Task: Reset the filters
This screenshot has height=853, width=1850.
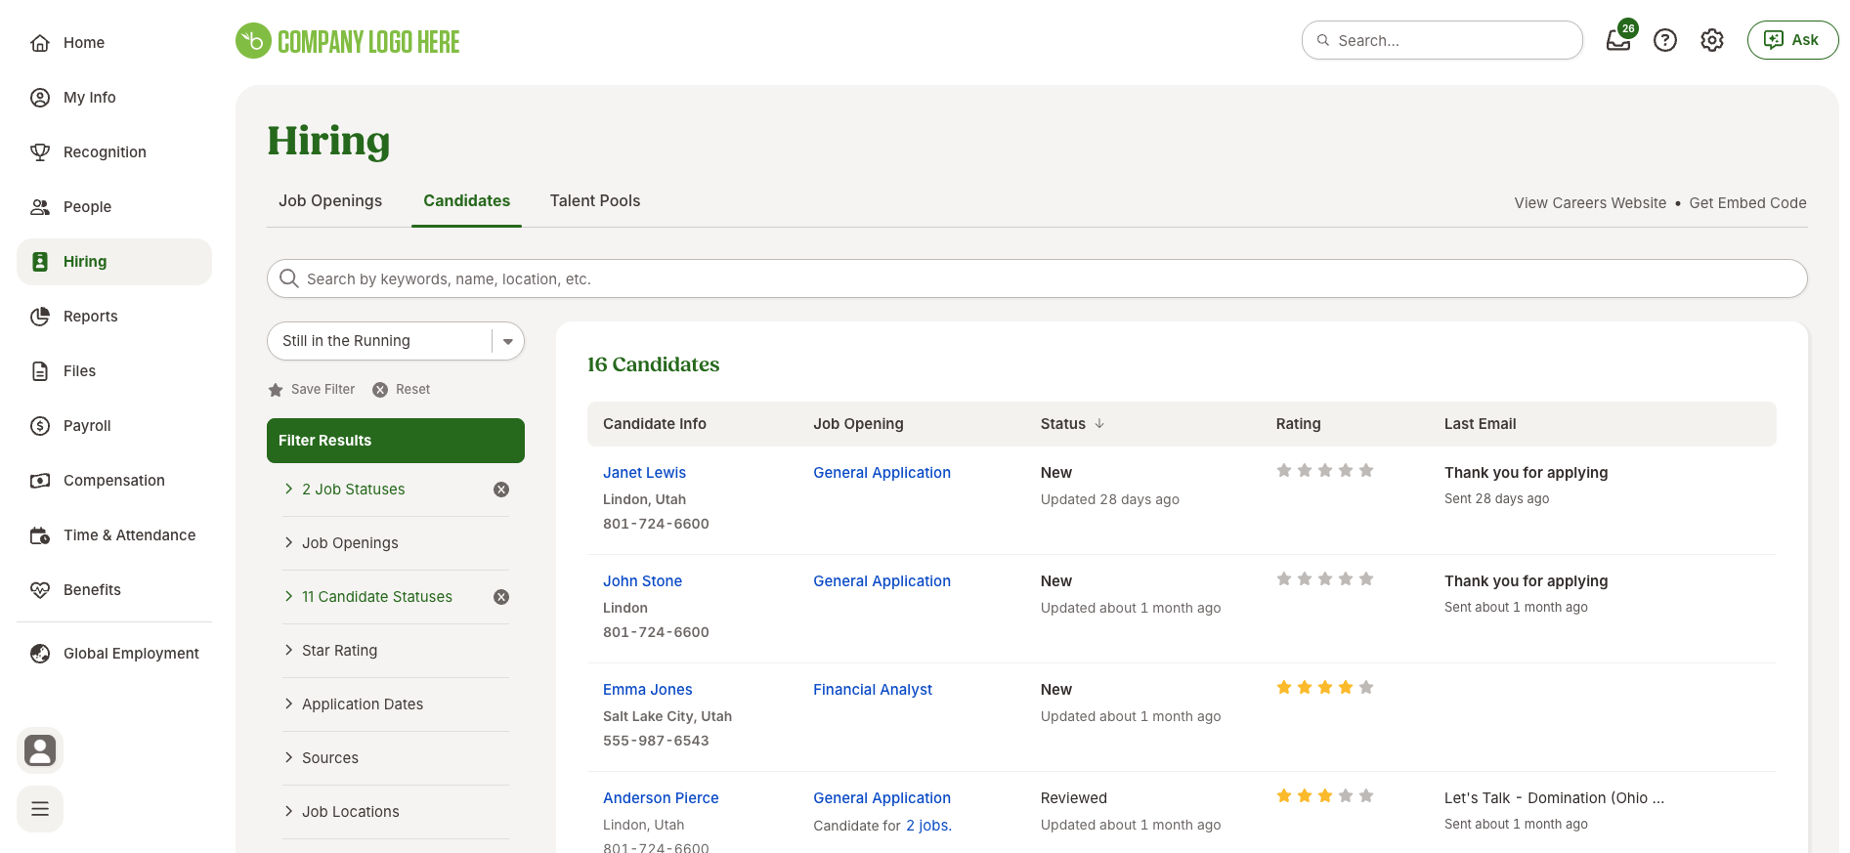Action: (x=402, y=390)
